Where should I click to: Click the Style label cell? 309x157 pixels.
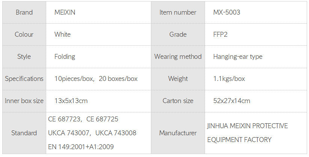[24, 57]
